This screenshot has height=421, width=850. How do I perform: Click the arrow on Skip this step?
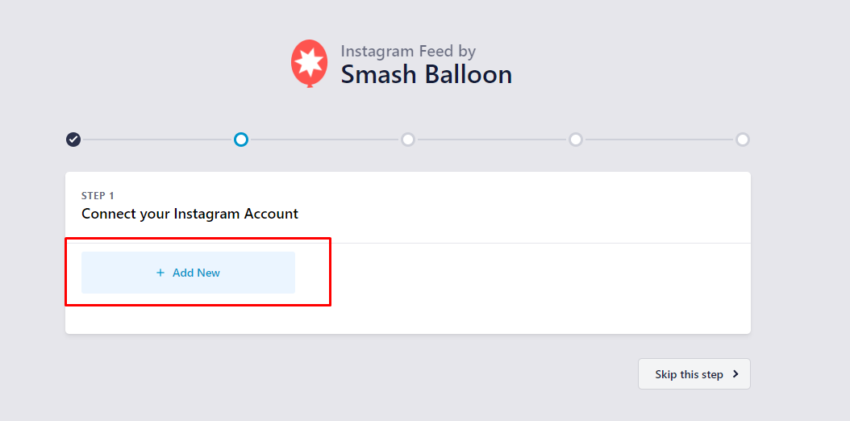(735, 374)
